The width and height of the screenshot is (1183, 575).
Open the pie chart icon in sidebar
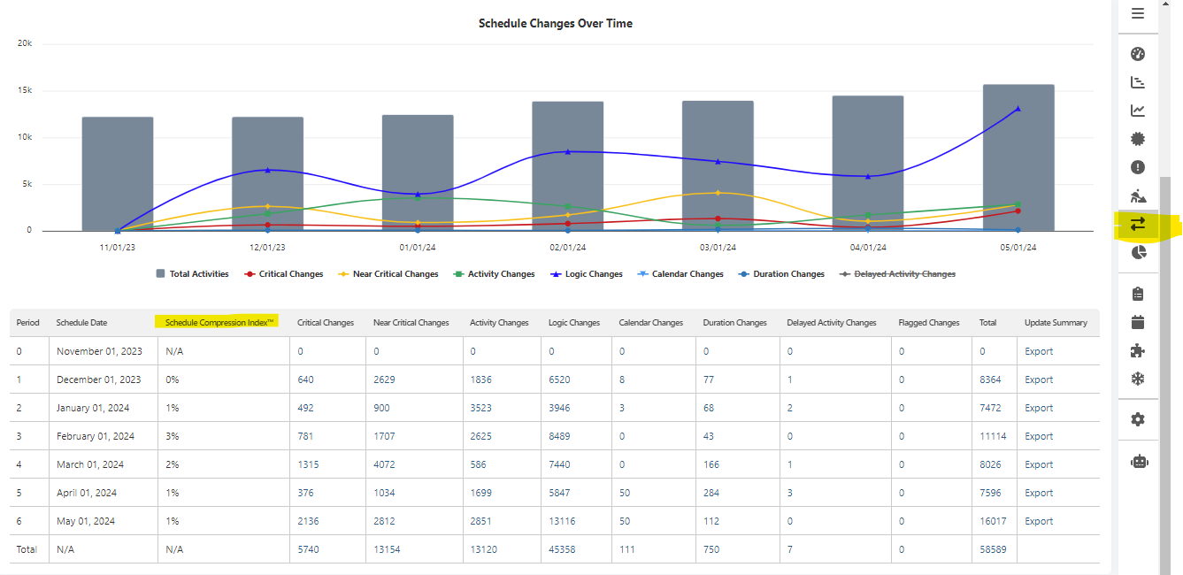click(1138, 252)
